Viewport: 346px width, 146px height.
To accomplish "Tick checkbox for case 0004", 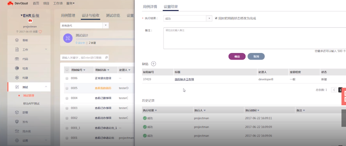I will click(67, 98).
